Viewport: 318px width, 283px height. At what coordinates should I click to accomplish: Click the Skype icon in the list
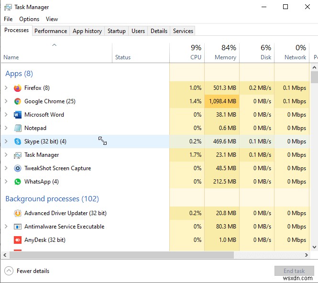pyautogui.click(x=18, y=141)
